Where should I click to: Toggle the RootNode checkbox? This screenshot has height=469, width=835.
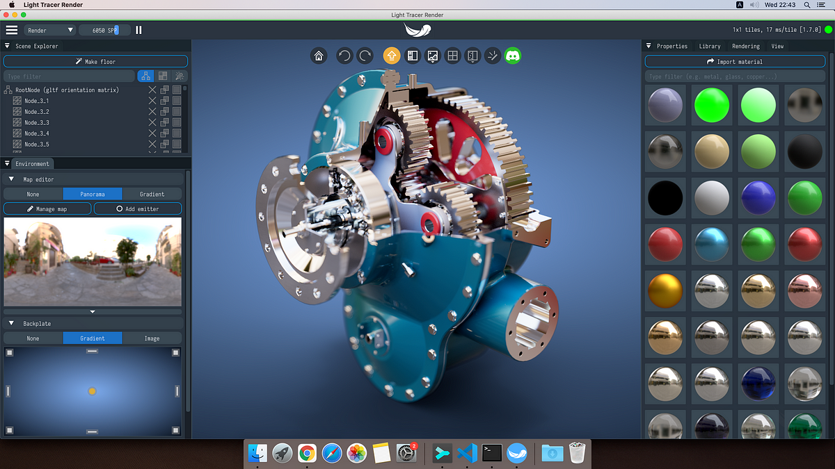177,90
